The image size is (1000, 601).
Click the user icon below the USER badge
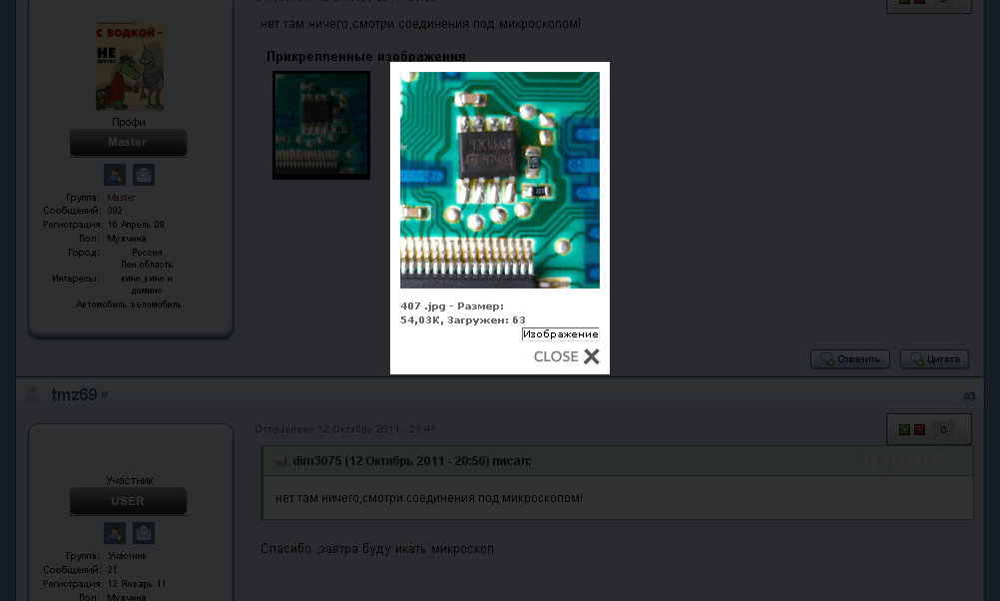115,533
